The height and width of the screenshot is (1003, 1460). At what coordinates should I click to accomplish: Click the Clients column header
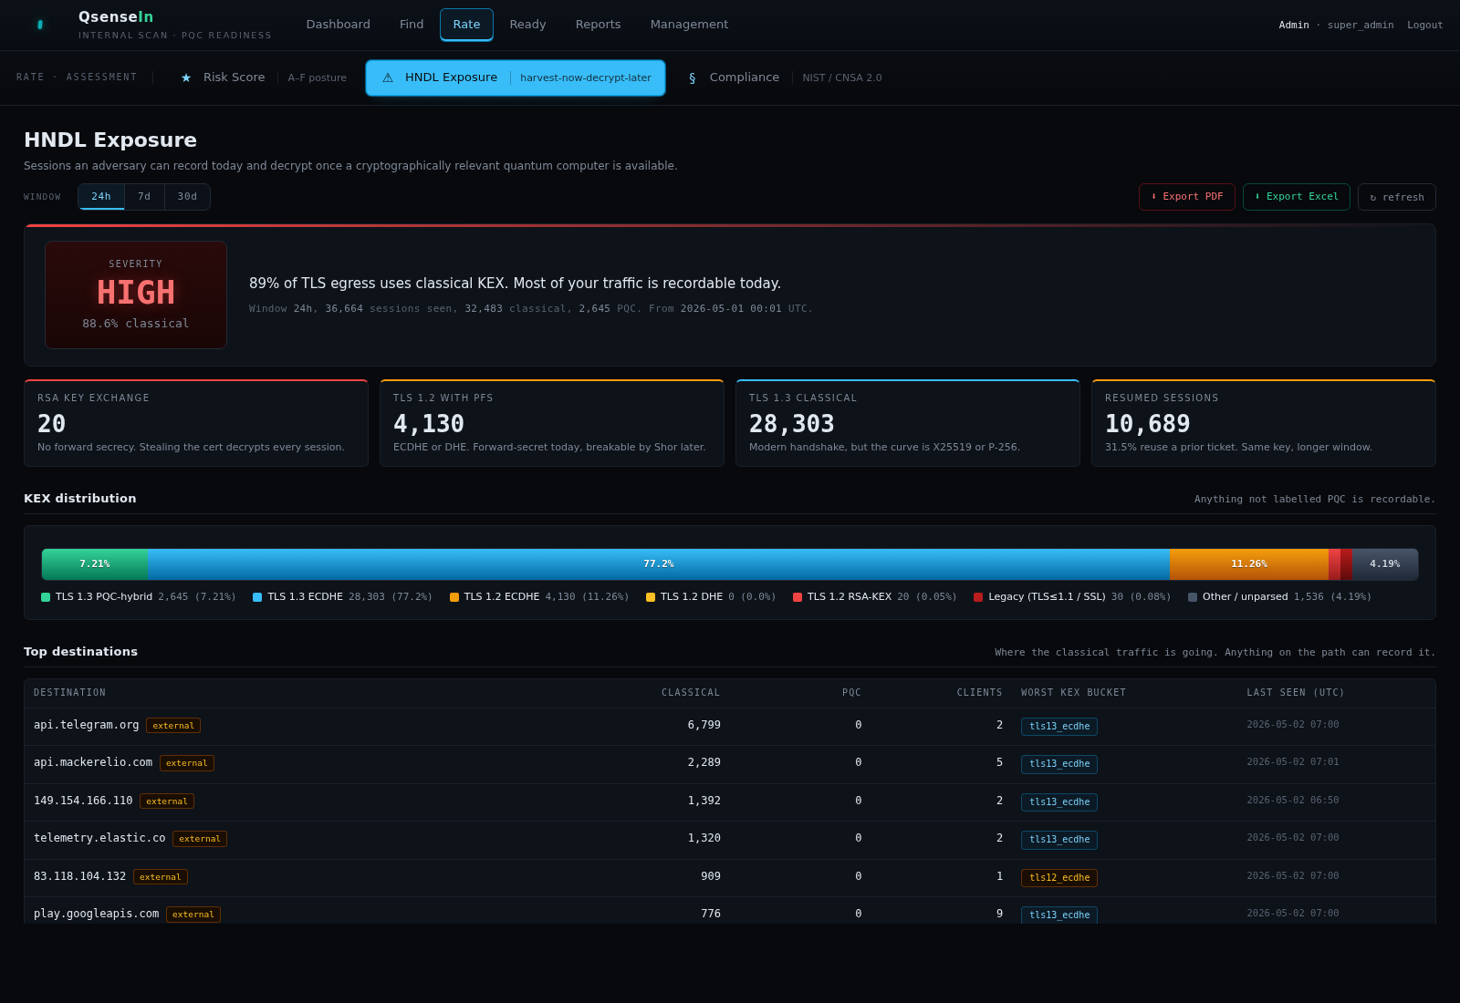click(979, 693)
